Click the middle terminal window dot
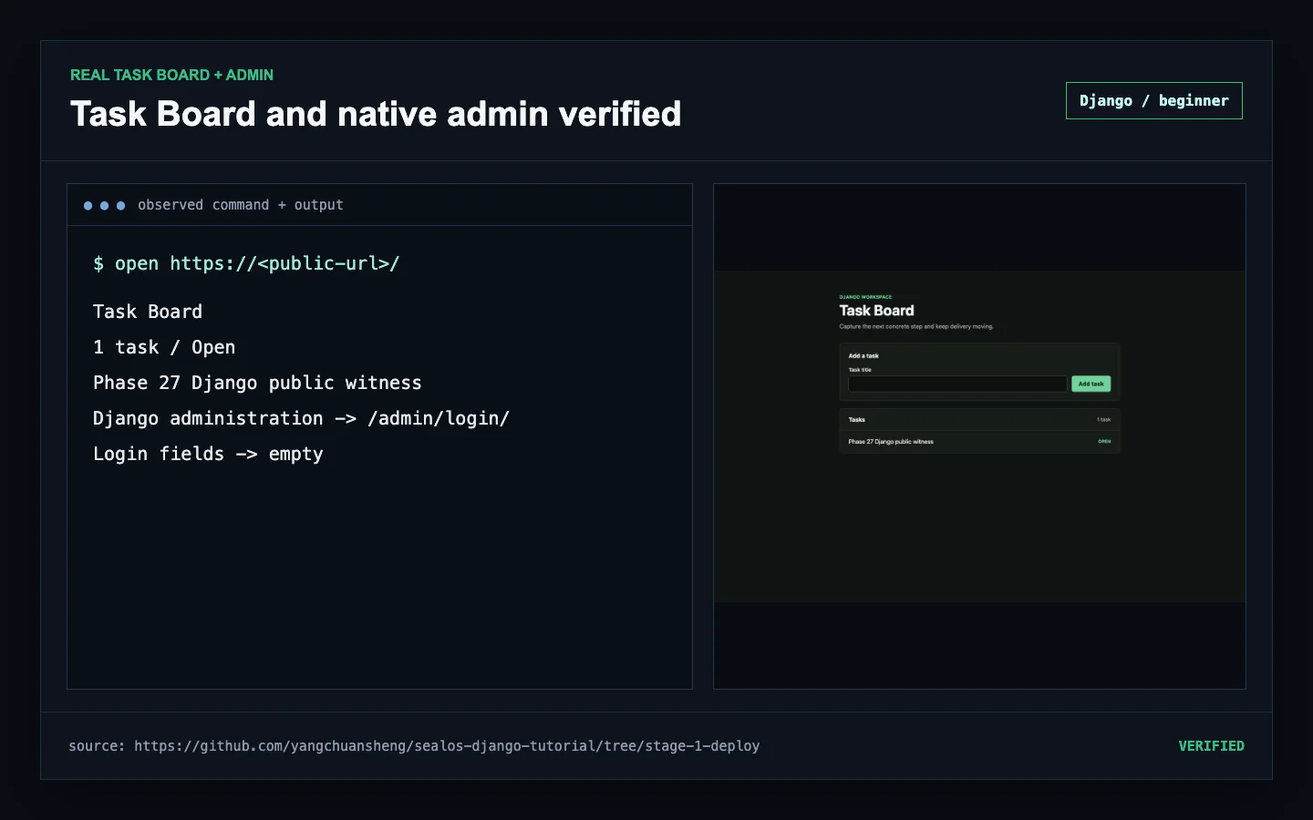This screenshot has height=820, width=1313. [105, 206]
